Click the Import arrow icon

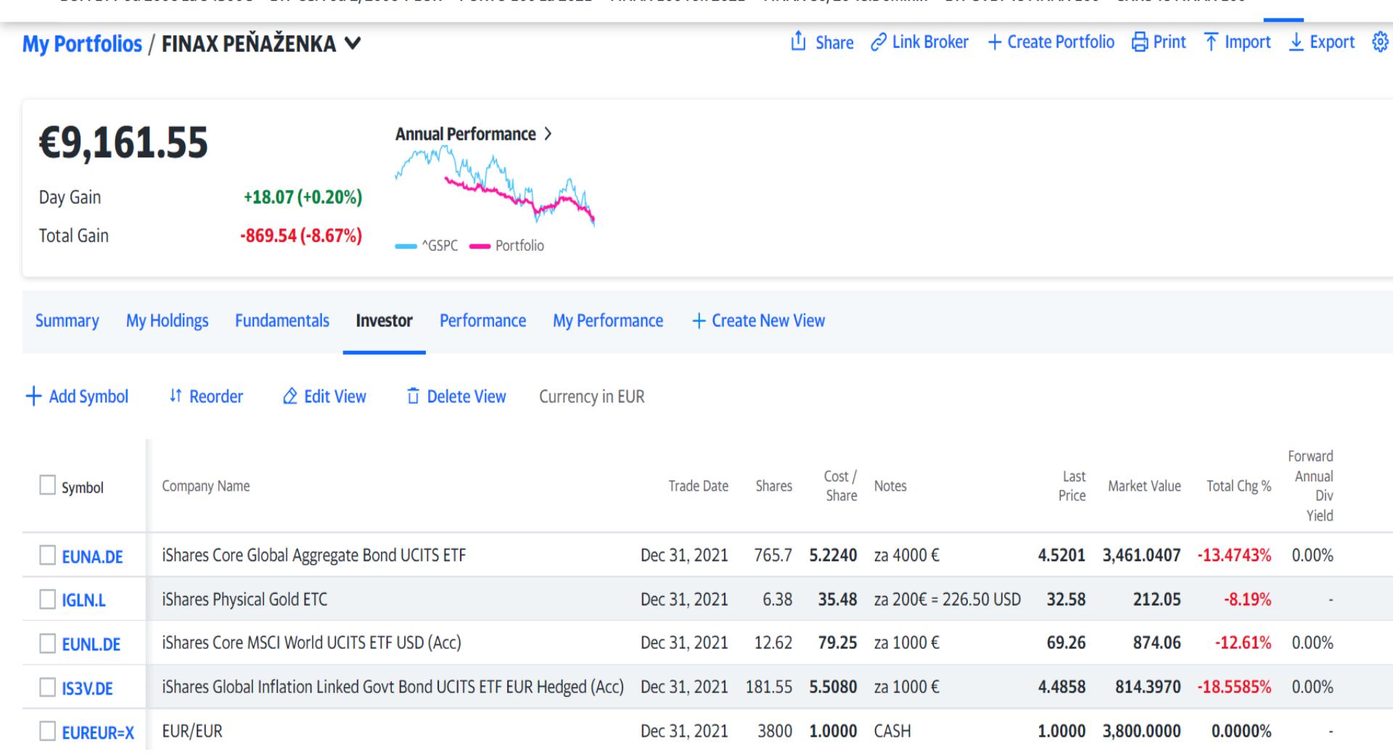pyautogui.click(x=1211, y=42)
